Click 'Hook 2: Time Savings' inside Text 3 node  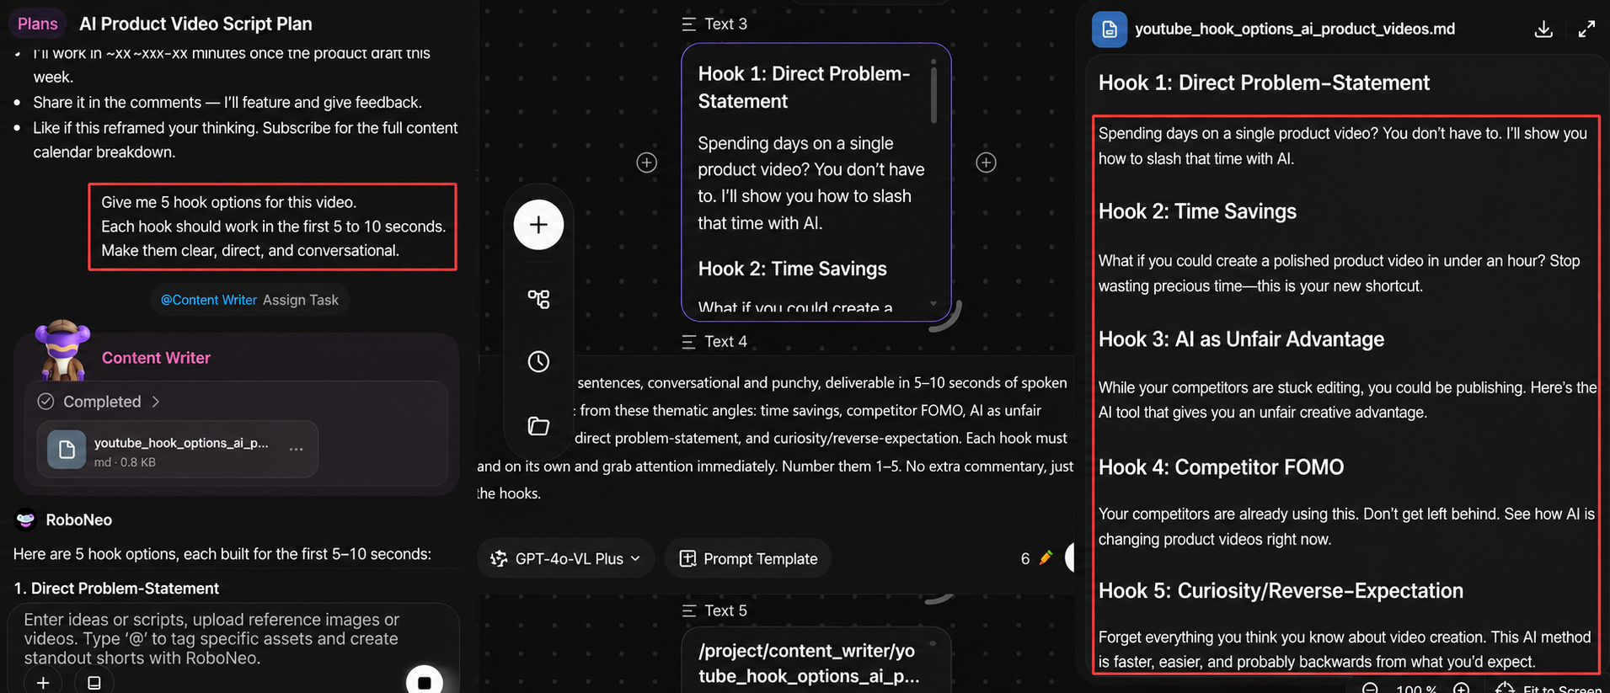[792, 269]
